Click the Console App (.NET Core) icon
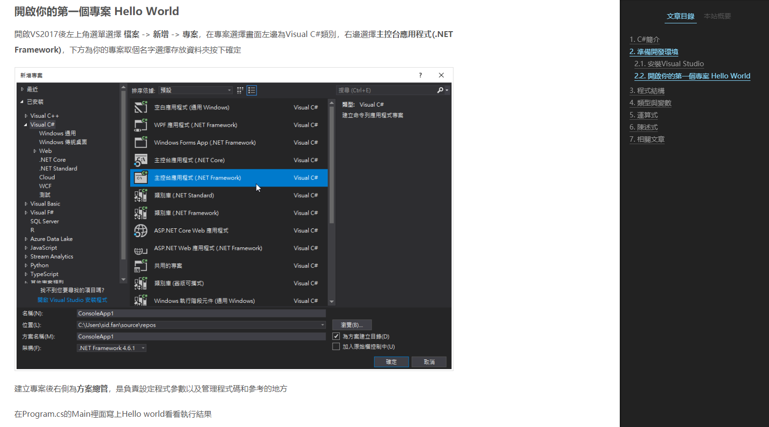769x427 pixels. [x=140, y=160]
